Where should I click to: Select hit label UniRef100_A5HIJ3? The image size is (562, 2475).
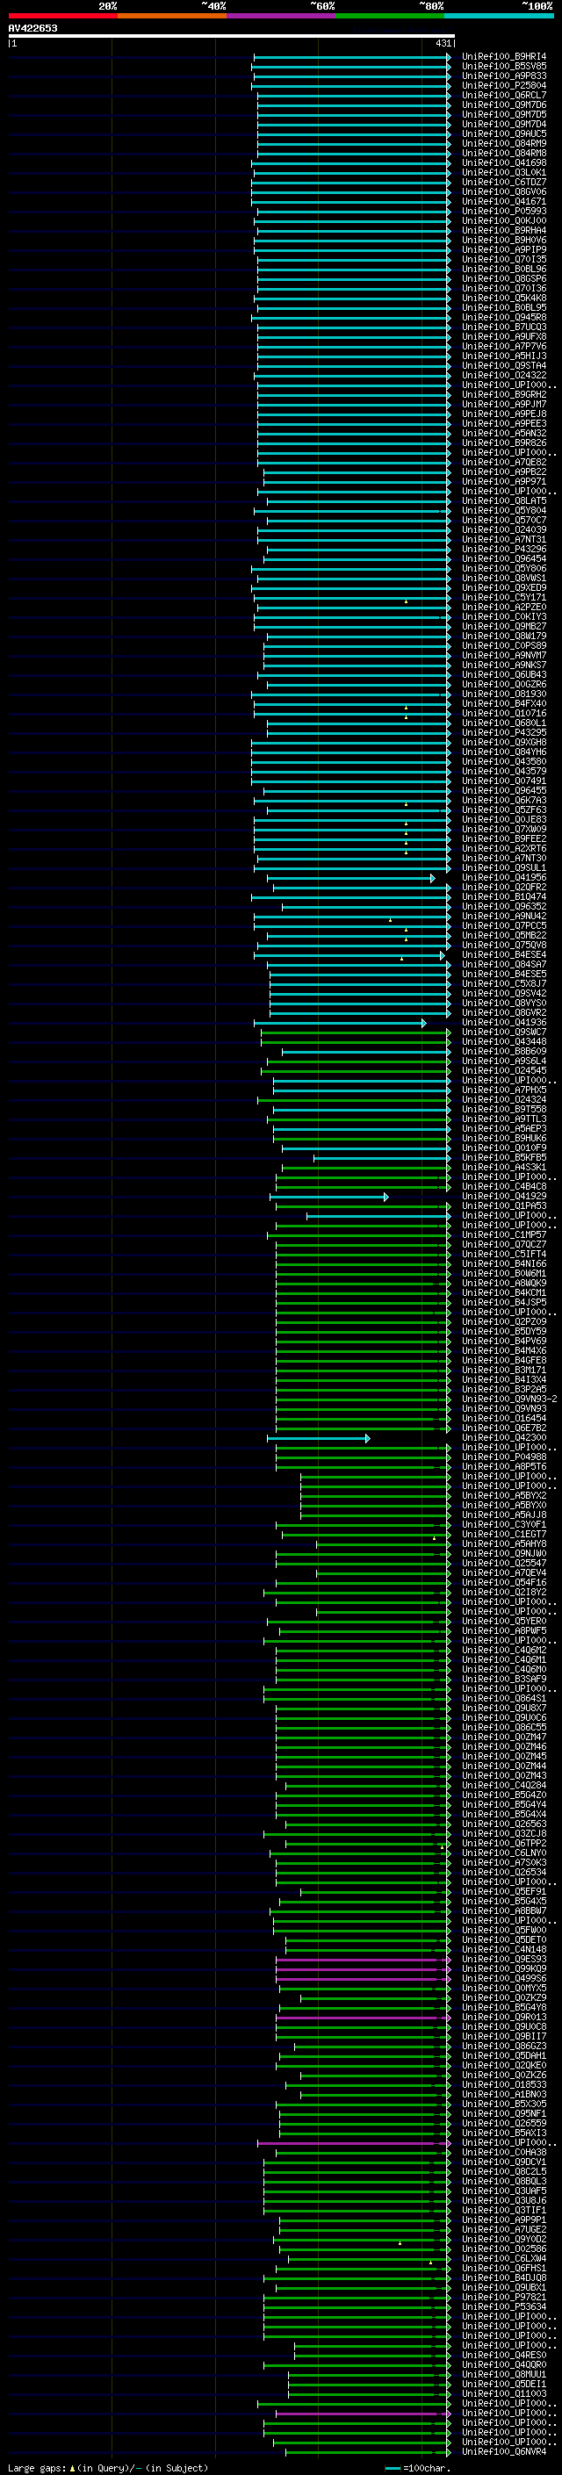click(503, 356)
